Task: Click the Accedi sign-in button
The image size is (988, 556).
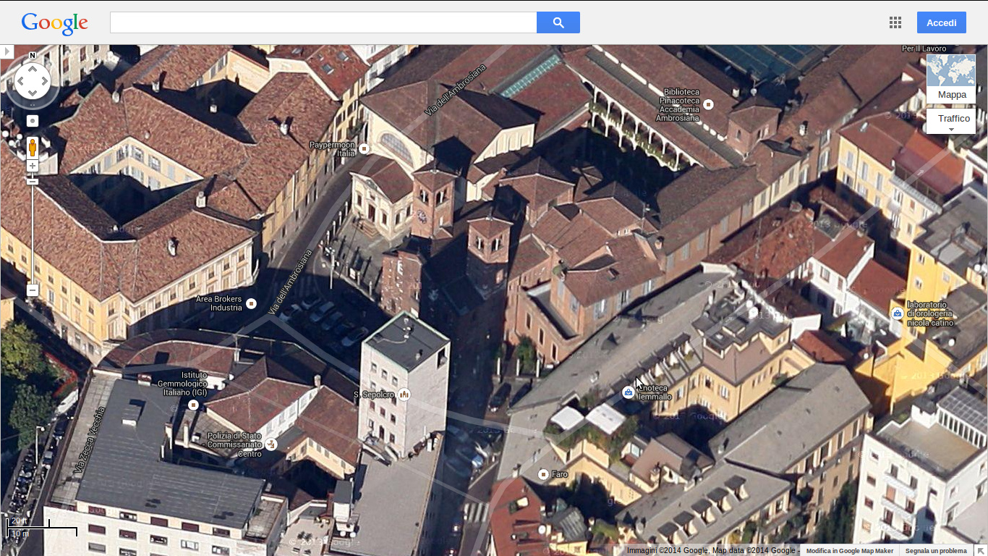Action: [x=942, y=22]
